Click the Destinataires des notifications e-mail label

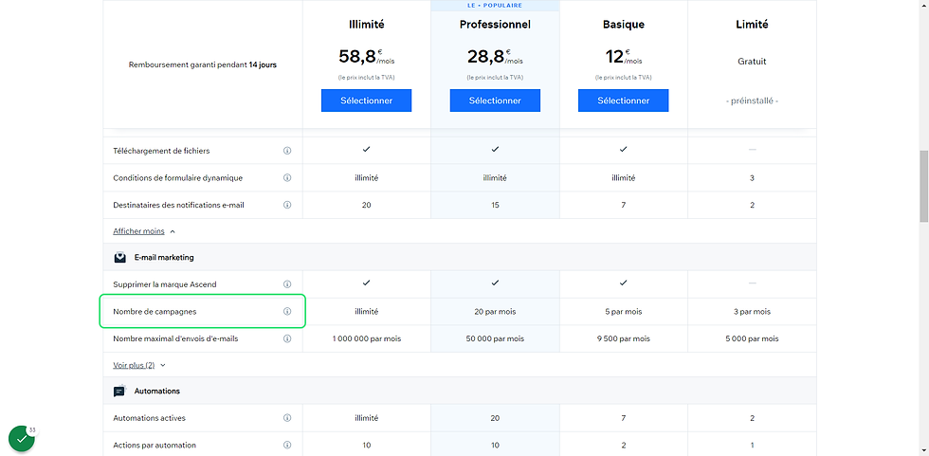[178, 205]
